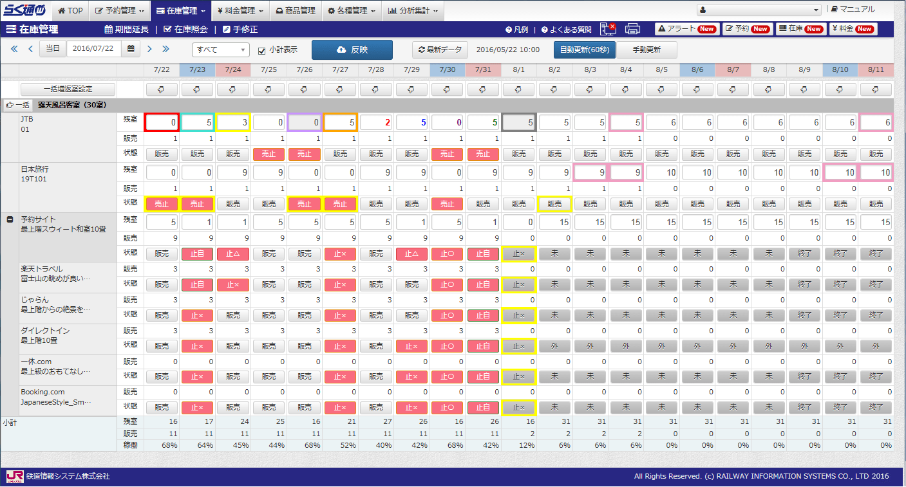Jump back with double left arrows
906x487 pixels.
point(14,49)
